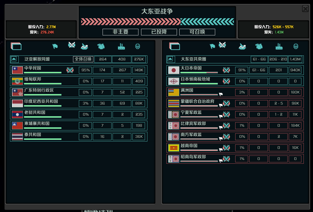
Task: Click the surrender progress bar under 大日本帝国
Action: coord(199,73)
